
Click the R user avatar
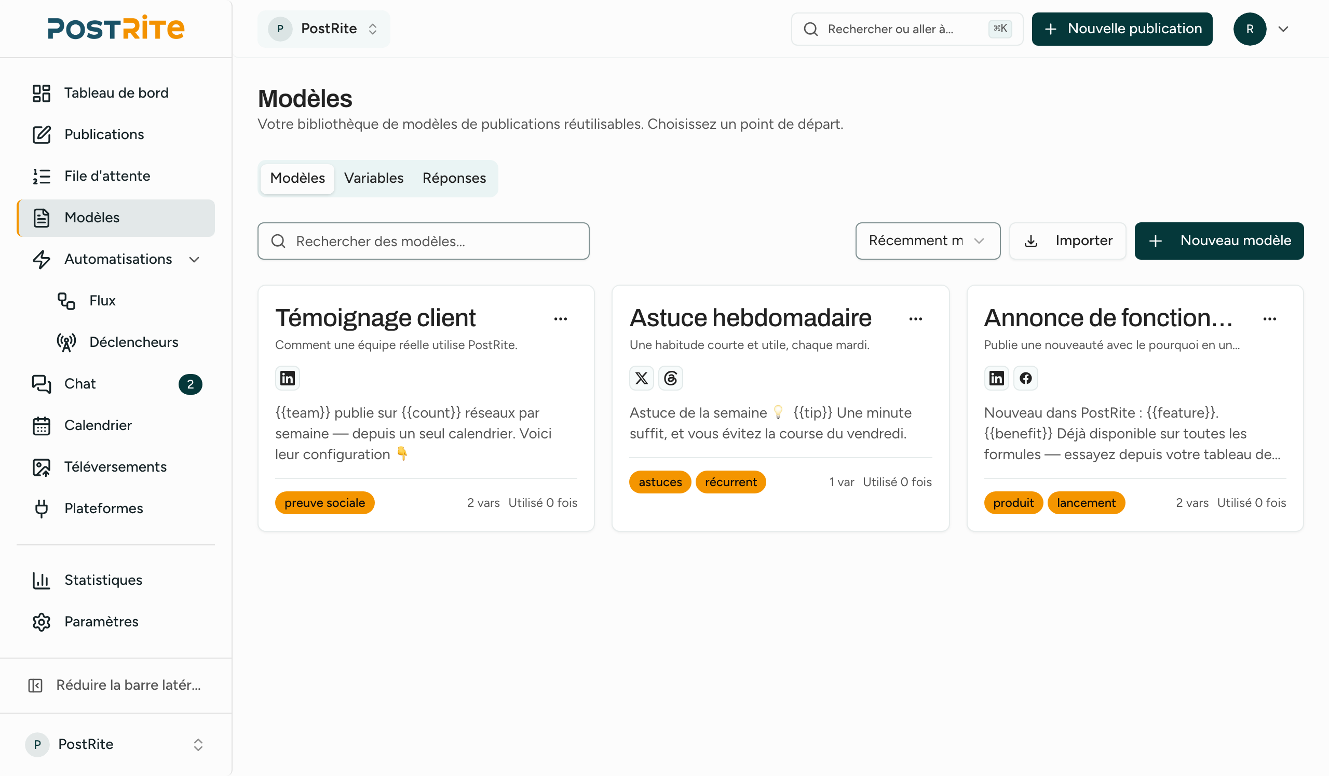pyautogui.click(x=1250, y=29)
